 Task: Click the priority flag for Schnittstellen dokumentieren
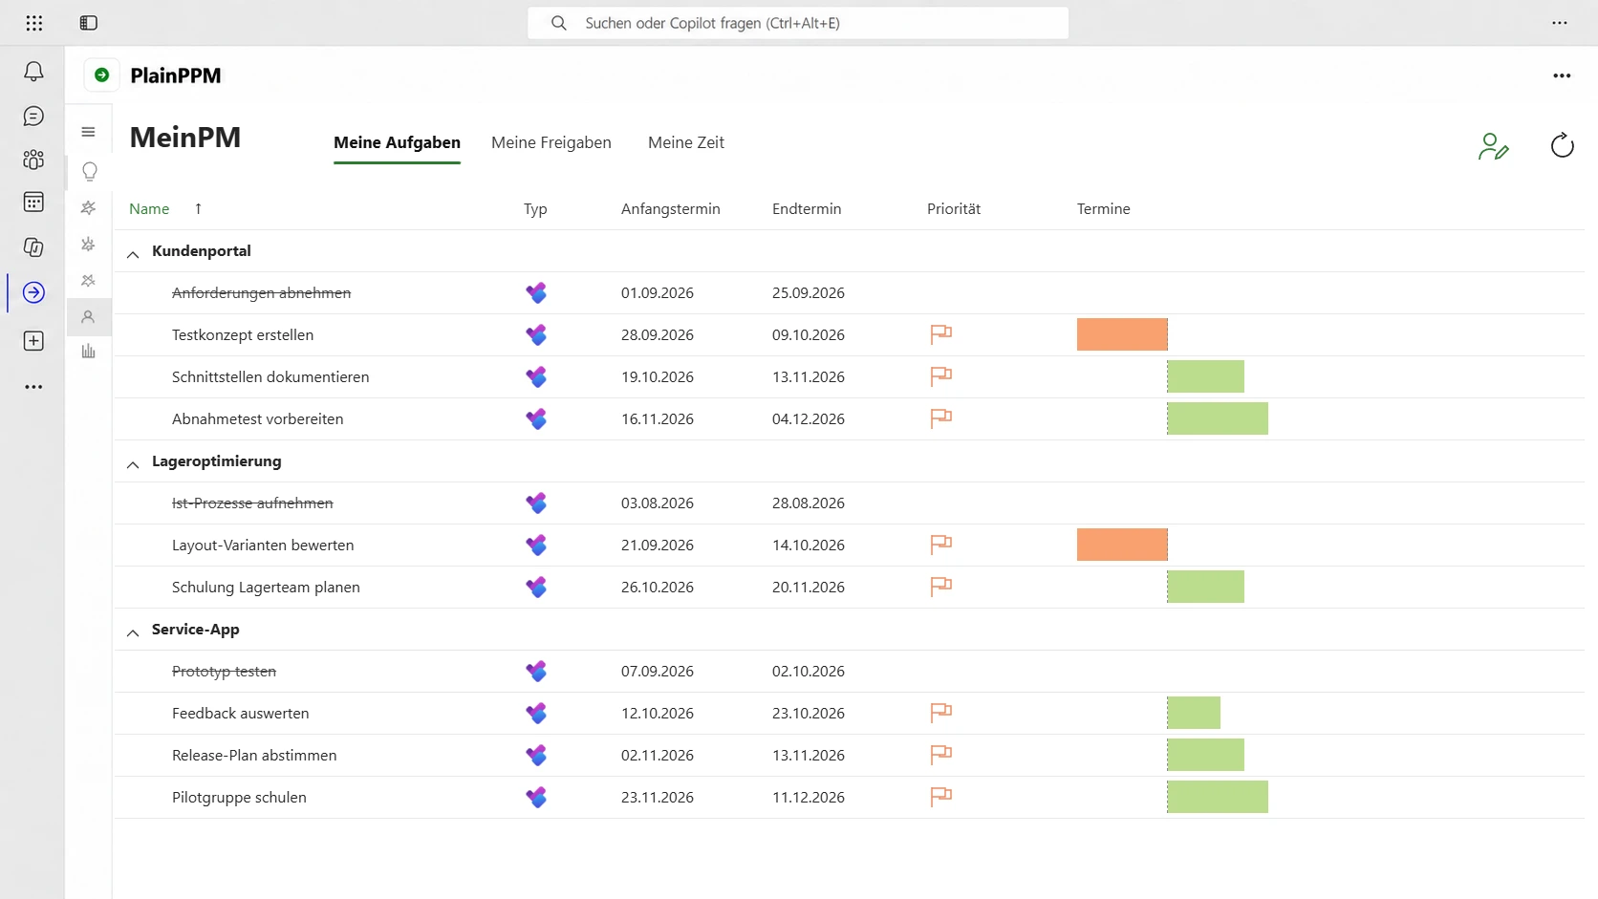pos(941,376)
